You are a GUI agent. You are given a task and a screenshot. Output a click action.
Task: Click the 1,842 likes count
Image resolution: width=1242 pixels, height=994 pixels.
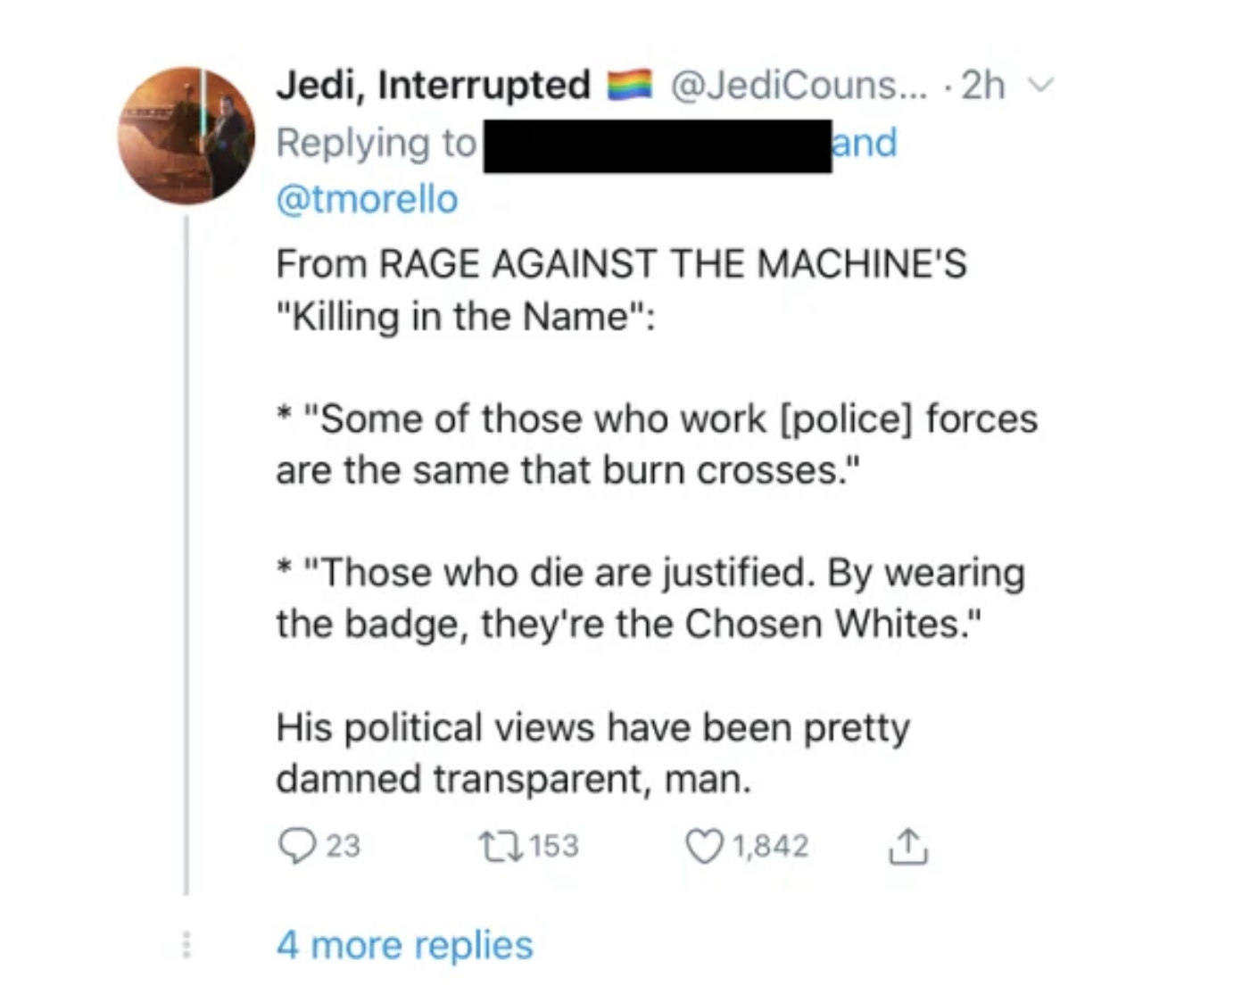tap(771, 846)
